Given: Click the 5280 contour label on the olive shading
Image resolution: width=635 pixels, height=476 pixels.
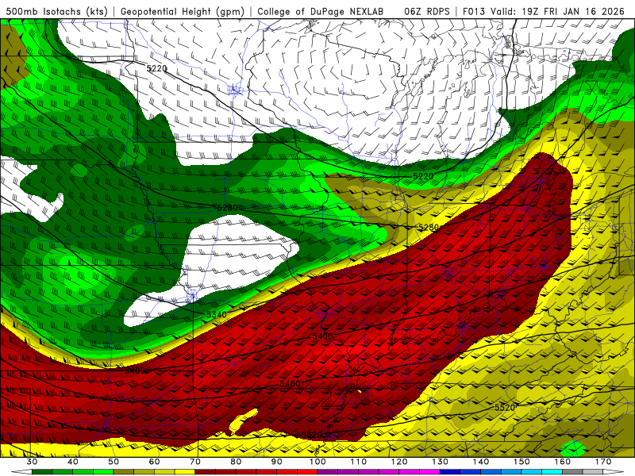Looking at the screenshot, I should click(429, 228).
